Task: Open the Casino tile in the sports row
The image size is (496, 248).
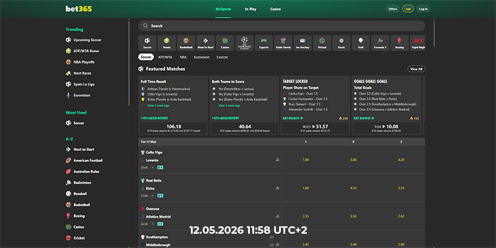Action: point(225,43)
